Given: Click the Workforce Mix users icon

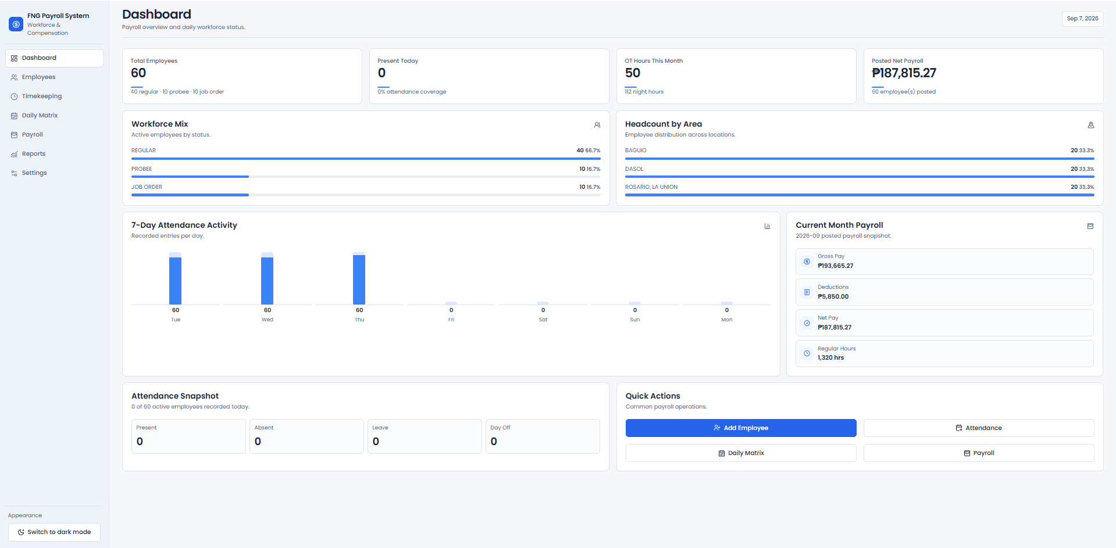Looking at the screenshot, I should tap(597, 125).
